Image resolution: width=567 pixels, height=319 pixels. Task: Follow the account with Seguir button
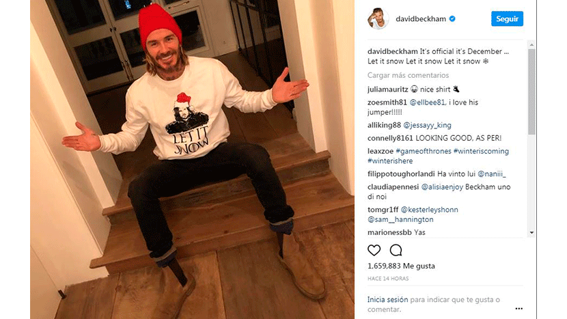pos(507,19)
